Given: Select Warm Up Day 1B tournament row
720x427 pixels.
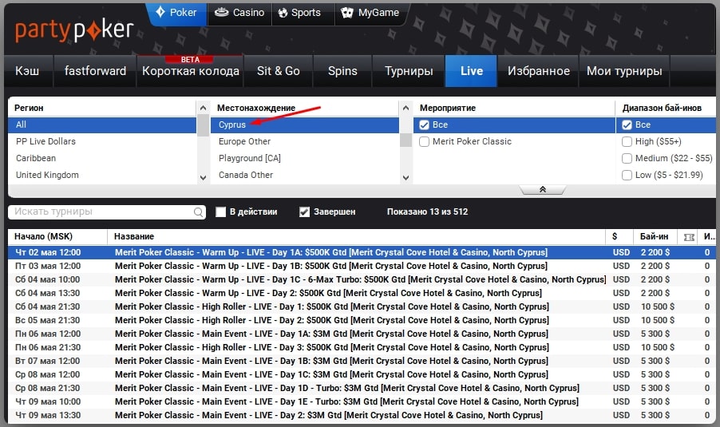Looking at the screenshot, I should pyautogui.click(x=362, y=267).
